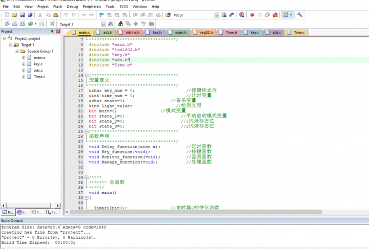
Task: Open the Window layout dropdown arrow
Action: coord(291,15)
